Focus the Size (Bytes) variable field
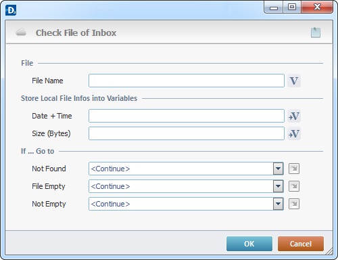 click(x=187, y=133)
